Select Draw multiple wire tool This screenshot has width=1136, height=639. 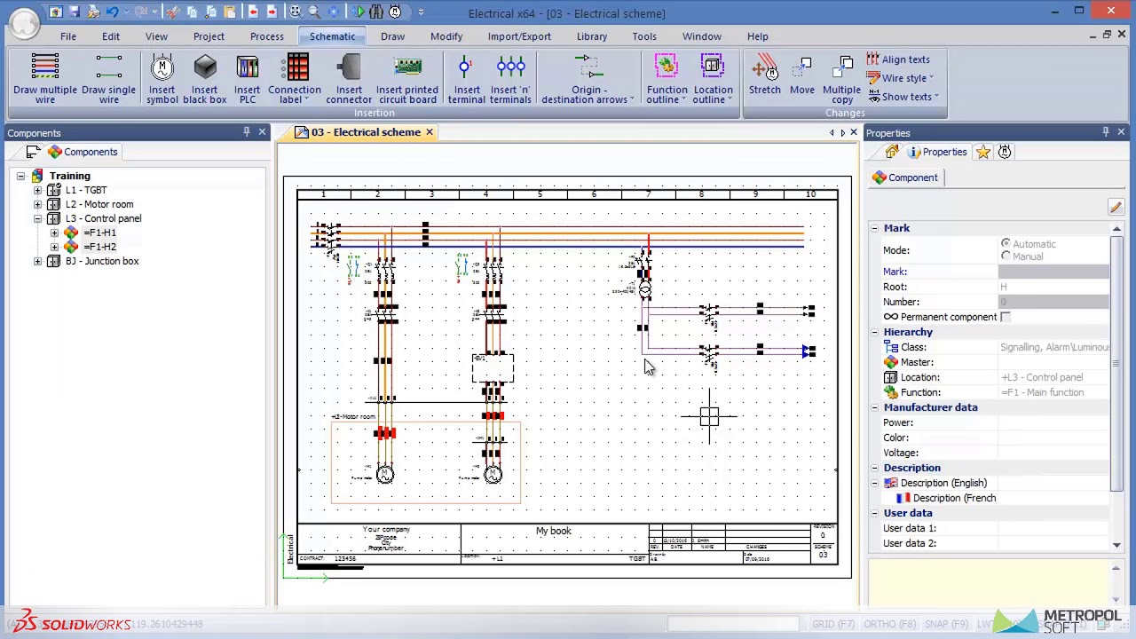point(44,78)
